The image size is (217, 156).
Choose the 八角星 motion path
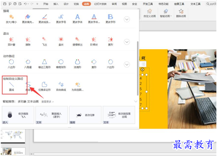point(28,64)
